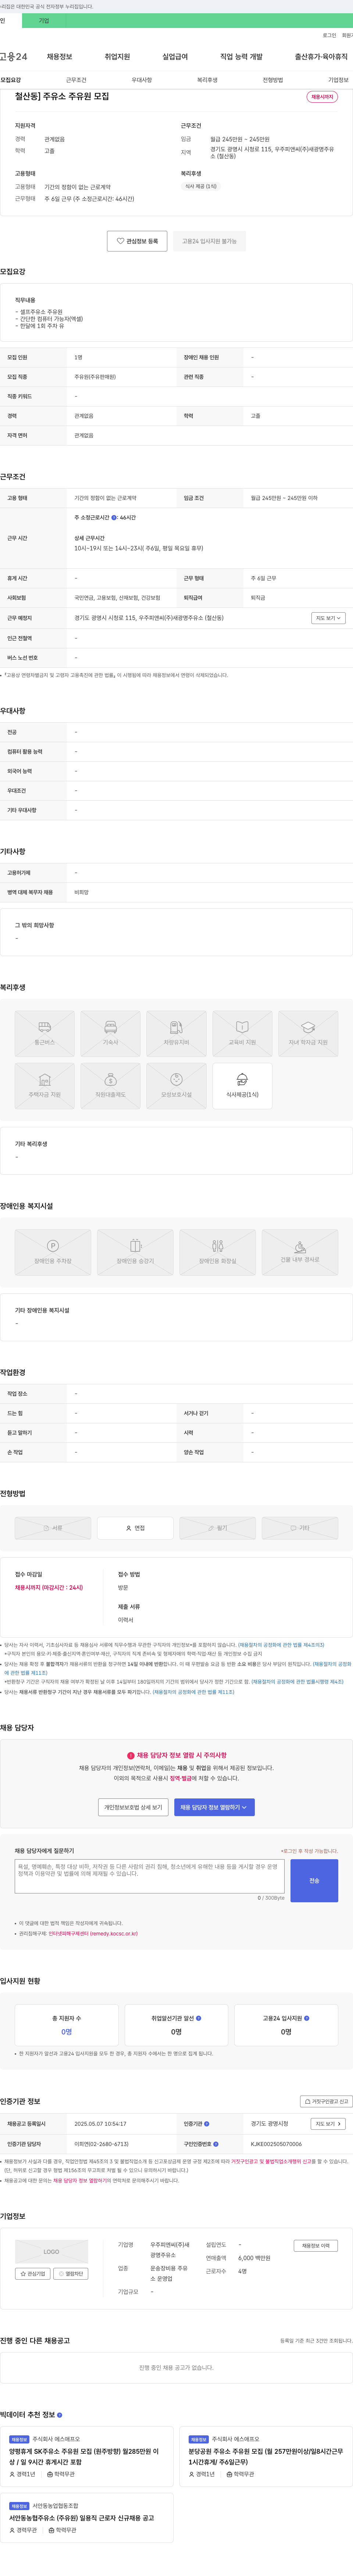
Task: Click the info icon beside 구인인증번호
Action: 215,2144
